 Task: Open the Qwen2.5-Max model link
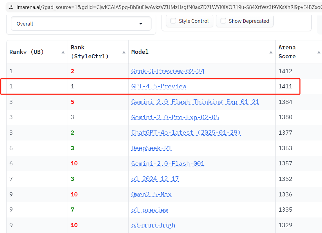[x=152, y=194]
